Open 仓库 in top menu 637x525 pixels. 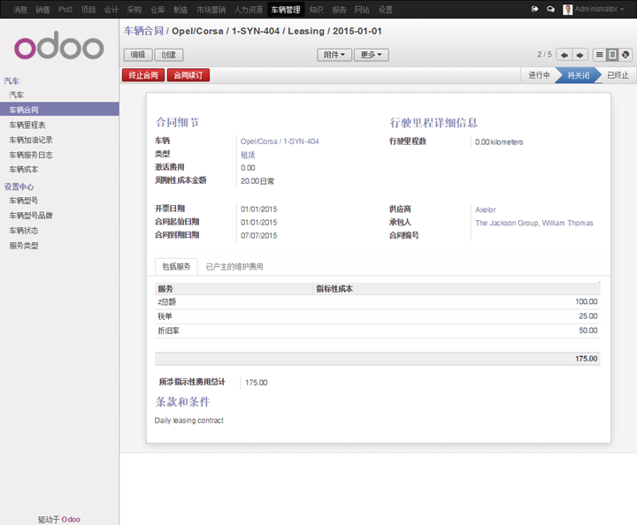coord(157,10)
